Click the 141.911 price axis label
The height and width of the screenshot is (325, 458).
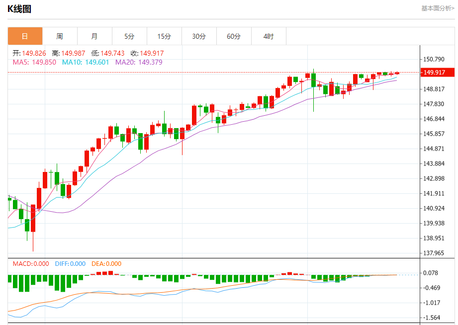point(434,193)
